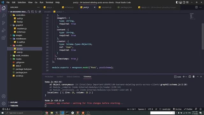Click errors and warnings count in status bar

click(6, 109)
